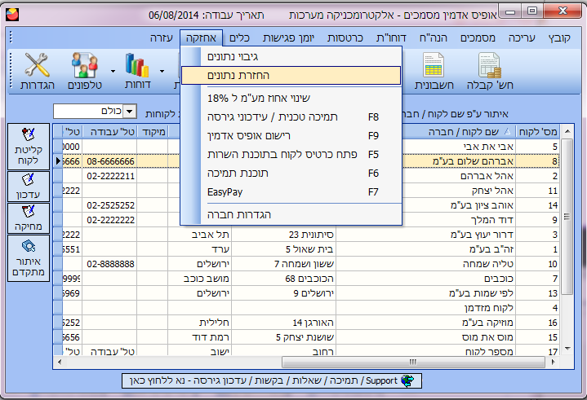Click the מיקוד column header
Image resolution: width=587 pixels, height=400 pixels.
point(153,131)
